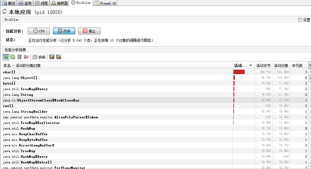The height and width of the screenshot is (169, 311).
Task: Select java.nio.HeapCharBuffer row
Action: [x=155, y=134]
